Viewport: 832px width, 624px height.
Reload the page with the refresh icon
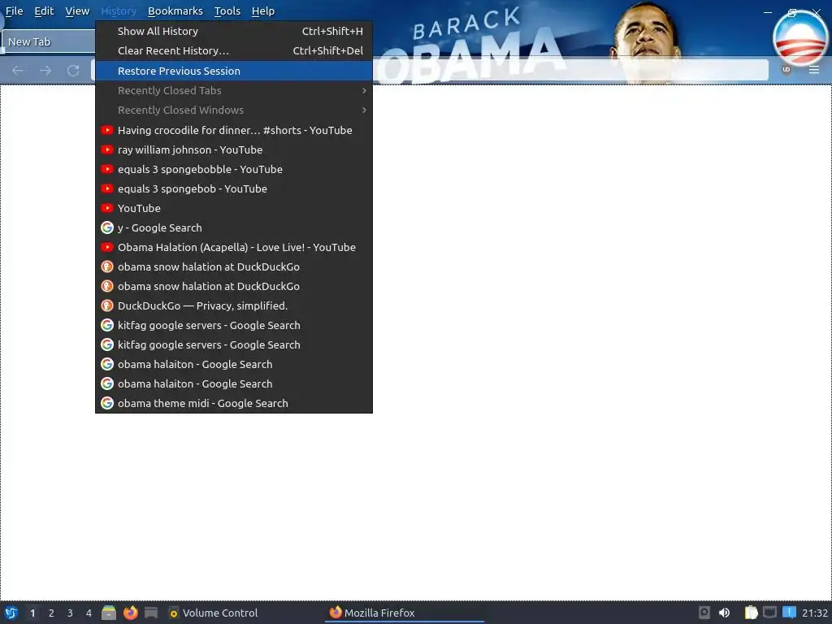coord(73,70)
